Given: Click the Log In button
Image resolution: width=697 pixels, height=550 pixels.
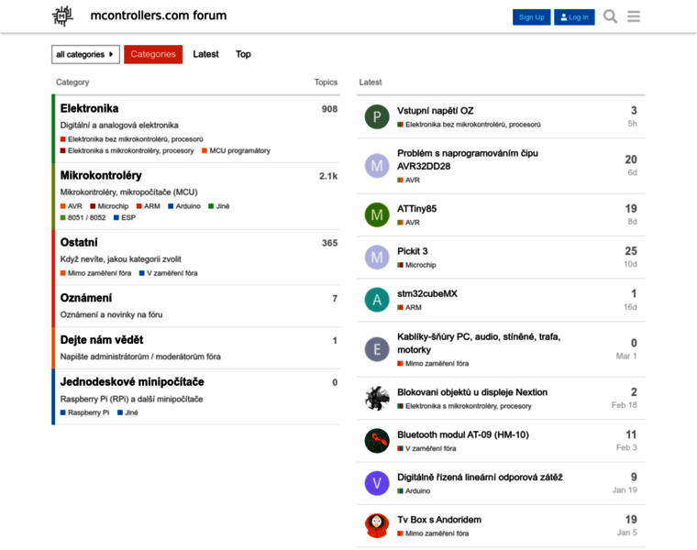Looking at the screenshot, I should (x=574, y=16).
